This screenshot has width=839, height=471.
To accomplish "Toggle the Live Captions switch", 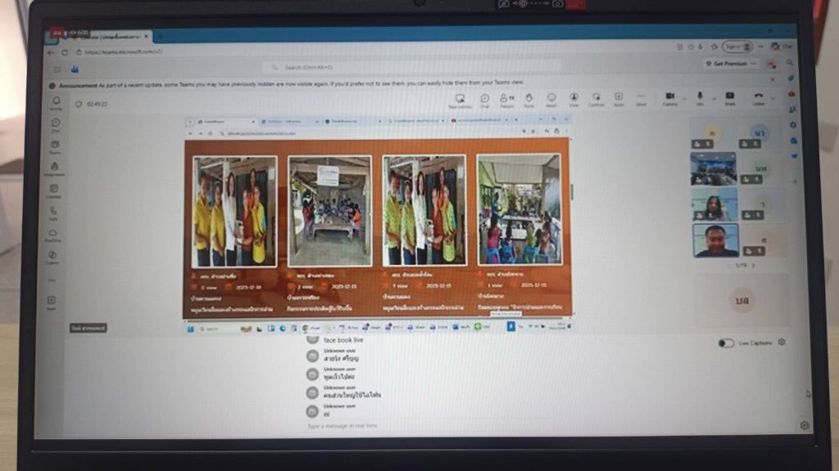I will [726, 343].
